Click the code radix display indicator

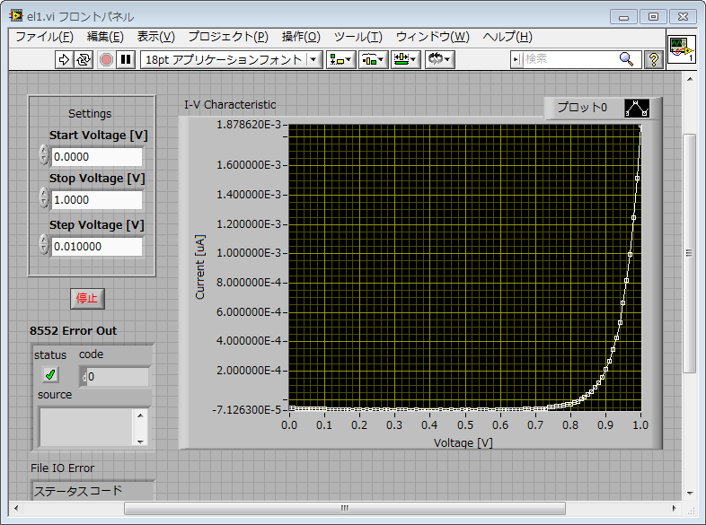[84, 377]
